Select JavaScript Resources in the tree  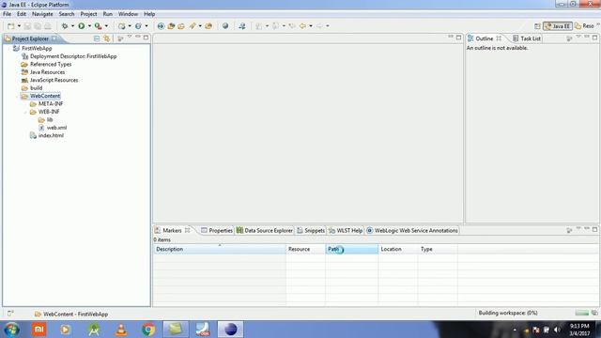[54, 80]
